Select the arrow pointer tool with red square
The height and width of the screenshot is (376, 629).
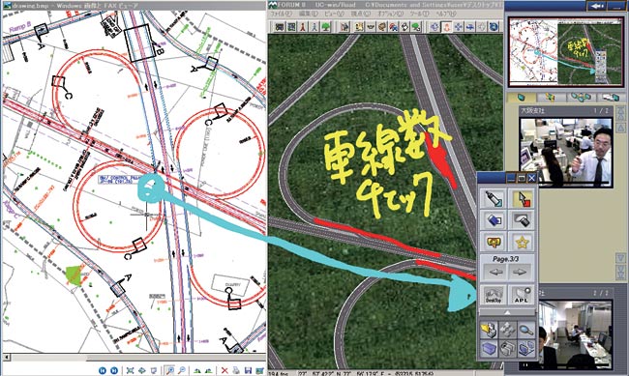(522, 199)
